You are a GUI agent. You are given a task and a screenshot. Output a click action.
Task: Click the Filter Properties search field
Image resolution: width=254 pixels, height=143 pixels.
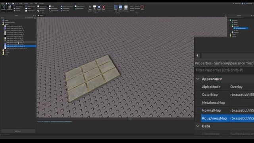[x=224, y=70]
